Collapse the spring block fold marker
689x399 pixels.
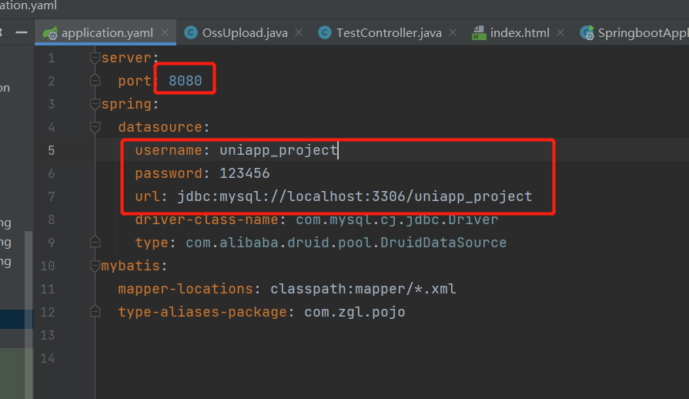[x=95, y=104]
